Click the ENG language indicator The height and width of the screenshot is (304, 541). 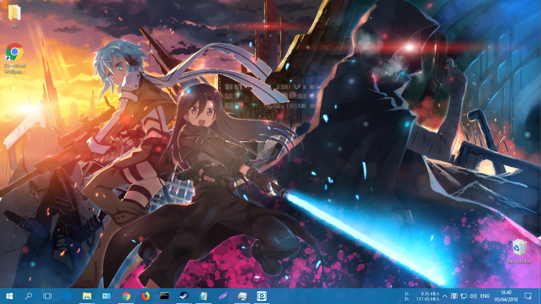pyautogui.click(x=485, y=296)
